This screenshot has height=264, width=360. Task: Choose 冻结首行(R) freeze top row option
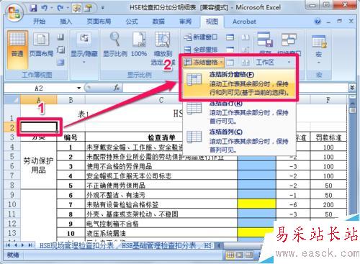239,112
